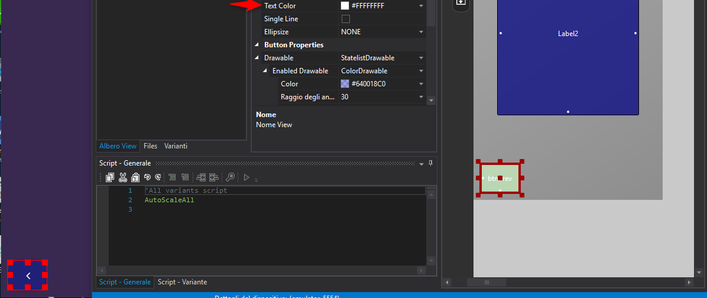This screenshot has width=707, height=298.
Task: Click the ColorDrawable value
Action: (x=364, y=71)
